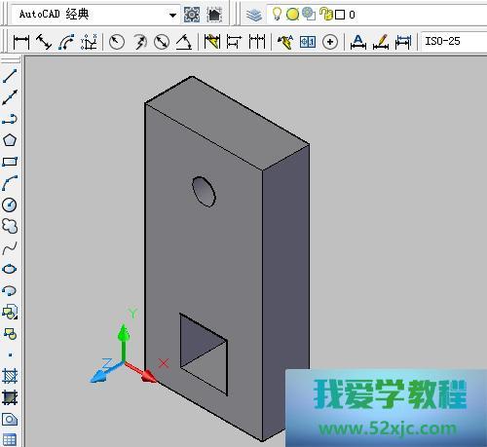Select the Arc Length dimension tool
The width and height of the screenshot is (487, 447).
(x=66, y=42)
